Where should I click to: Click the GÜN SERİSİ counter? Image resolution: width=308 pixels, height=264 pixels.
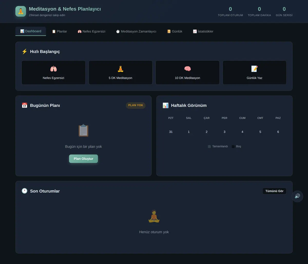coord(284,12)
